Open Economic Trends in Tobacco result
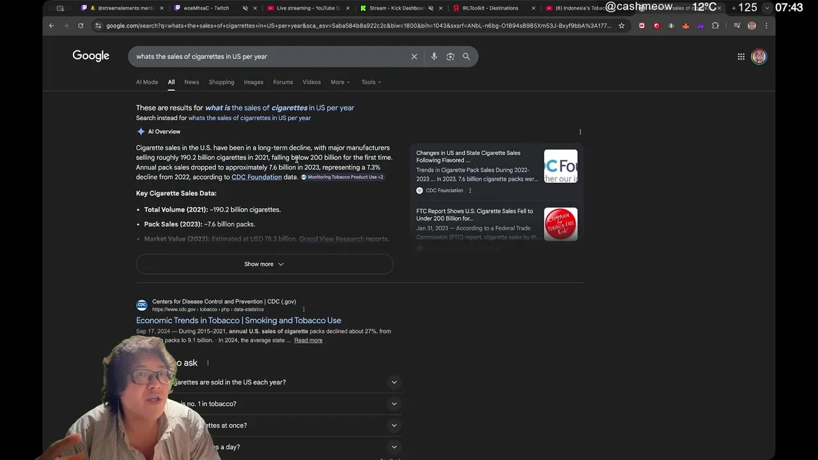Viewport: 818px width, 460px height. click(x=238, y=321)
